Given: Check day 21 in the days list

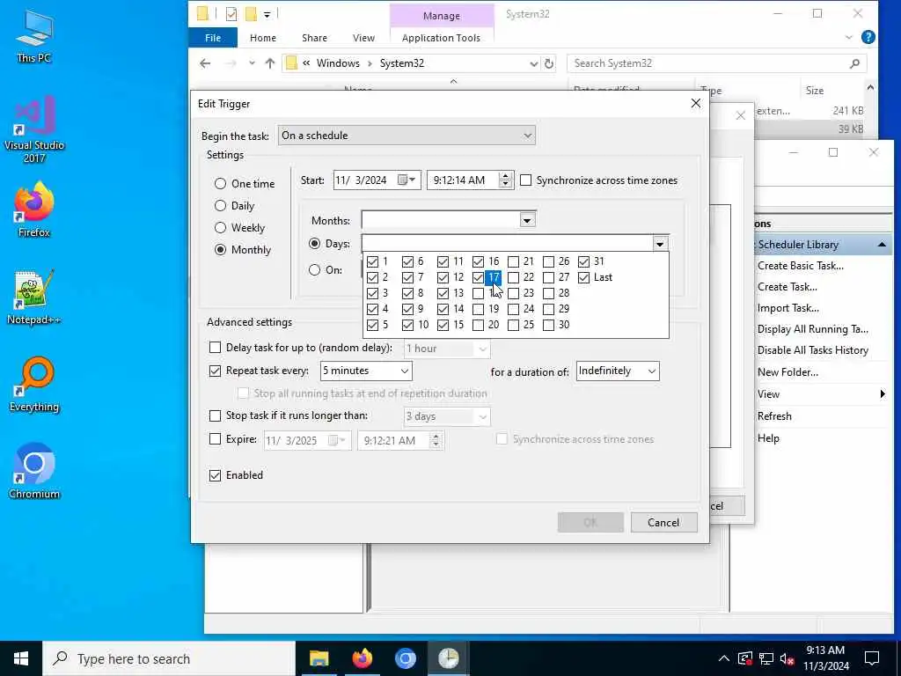Looking at the screenshot, I should pos(513,261).
